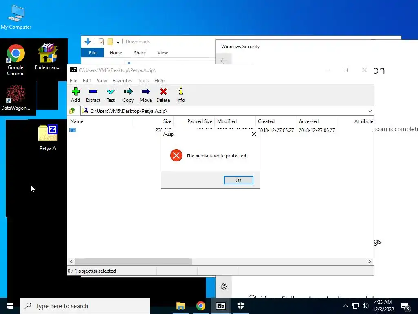418x314 pixels.
Task: Open the Share tab in Downloads window
Action: (x=140, y=53)
